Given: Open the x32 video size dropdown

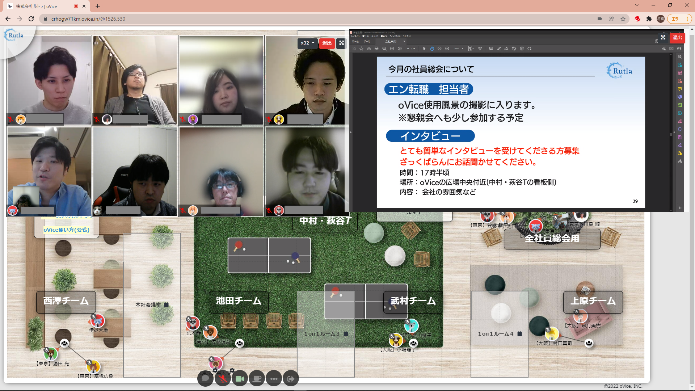Looking at the screenshot, I should tap(307, 43).
